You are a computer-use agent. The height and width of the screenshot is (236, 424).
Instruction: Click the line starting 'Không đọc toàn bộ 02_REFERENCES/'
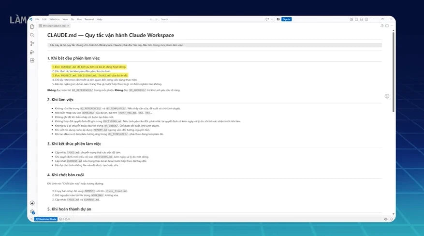(x=114, y=90)
